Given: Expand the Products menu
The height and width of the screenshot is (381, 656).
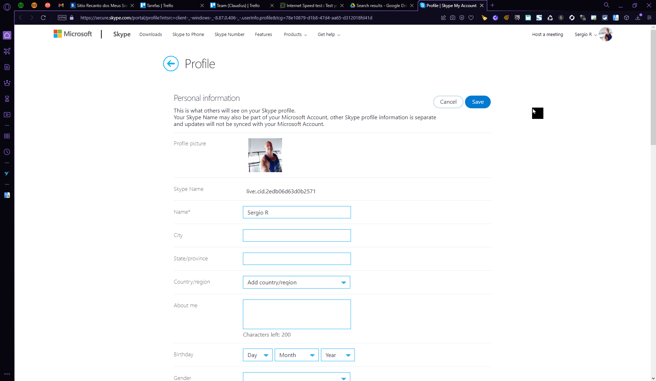Looking at the screenshot, I should [296, 34].
